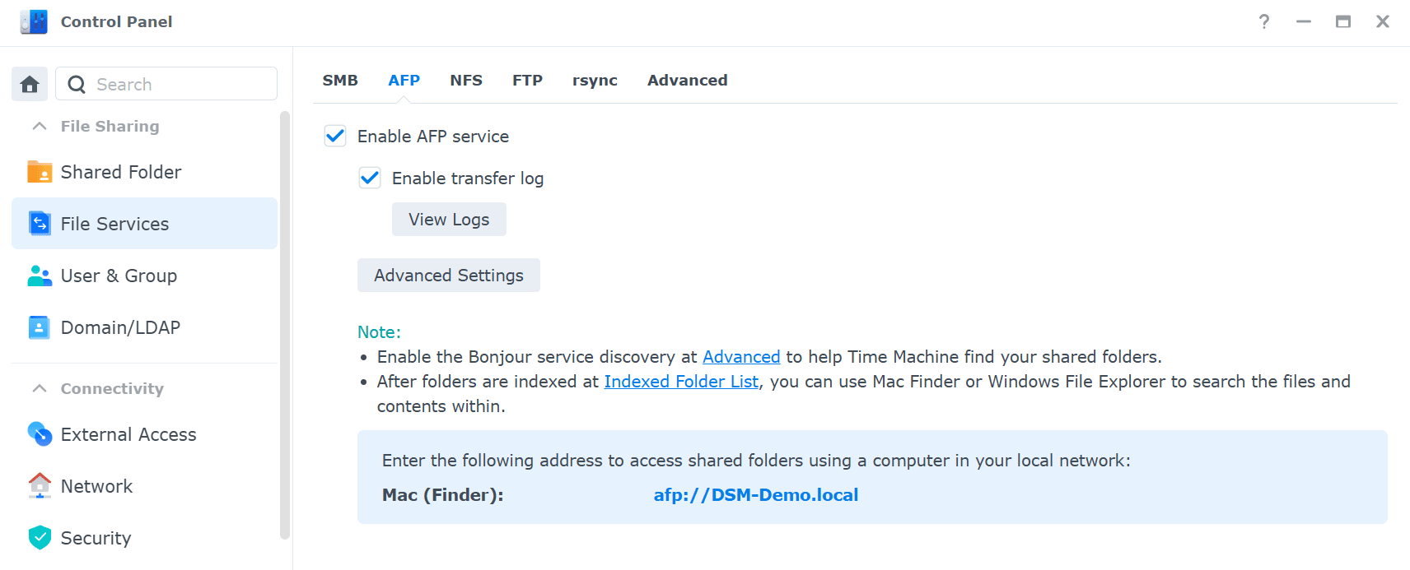
Task: Click the search magnifier icon
Action: point(77,85)
